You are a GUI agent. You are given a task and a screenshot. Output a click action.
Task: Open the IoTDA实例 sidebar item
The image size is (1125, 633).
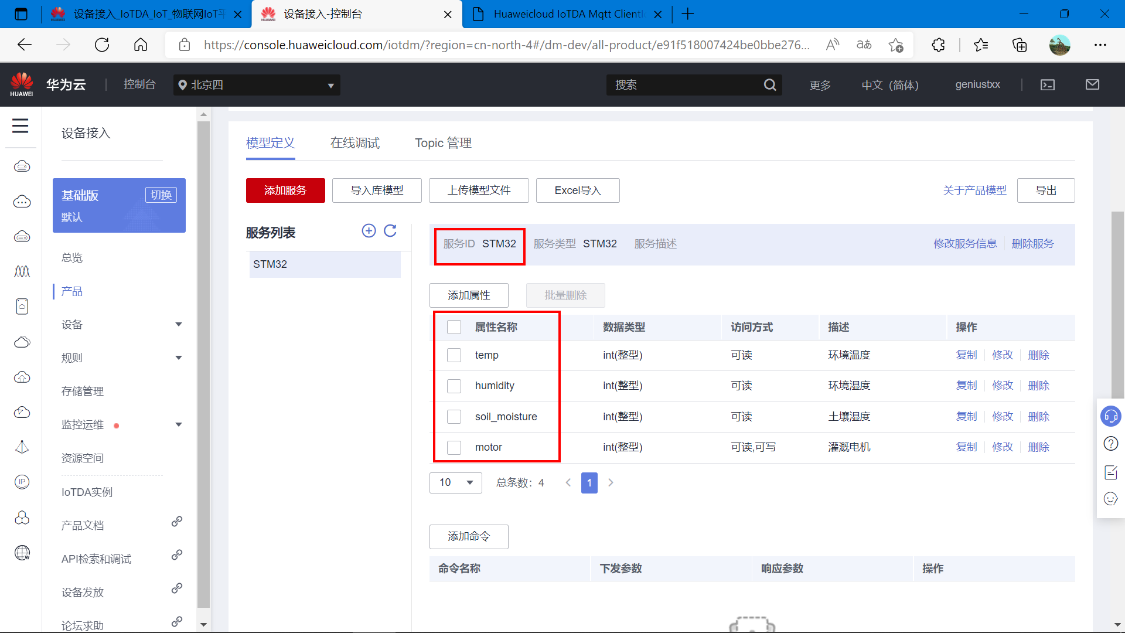click(87, 492)
